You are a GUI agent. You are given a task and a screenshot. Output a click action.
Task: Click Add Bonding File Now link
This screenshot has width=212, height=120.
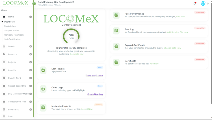[178, 32]
